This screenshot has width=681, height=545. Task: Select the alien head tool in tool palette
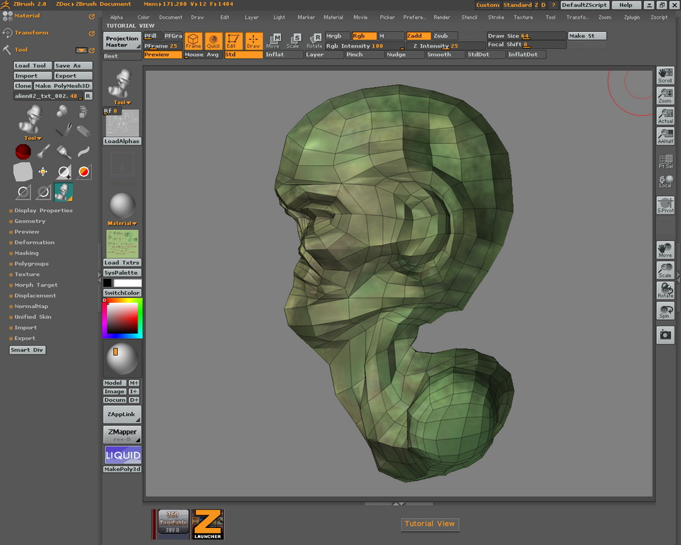coord(63,192)
